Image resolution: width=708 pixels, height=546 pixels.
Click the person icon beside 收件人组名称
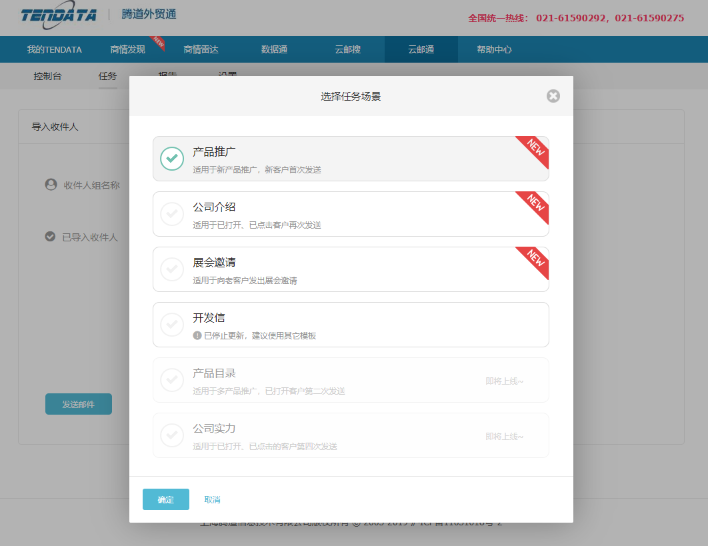click(51, 185)
